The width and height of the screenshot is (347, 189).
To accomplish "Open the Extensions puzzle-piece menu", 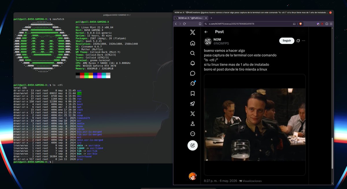I will click(x=326, y=24).
